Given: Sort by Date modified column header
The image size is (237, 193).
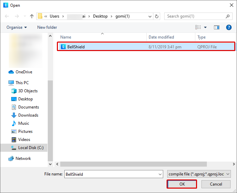Looking at the screenshot, I should (x=161, y=37).
